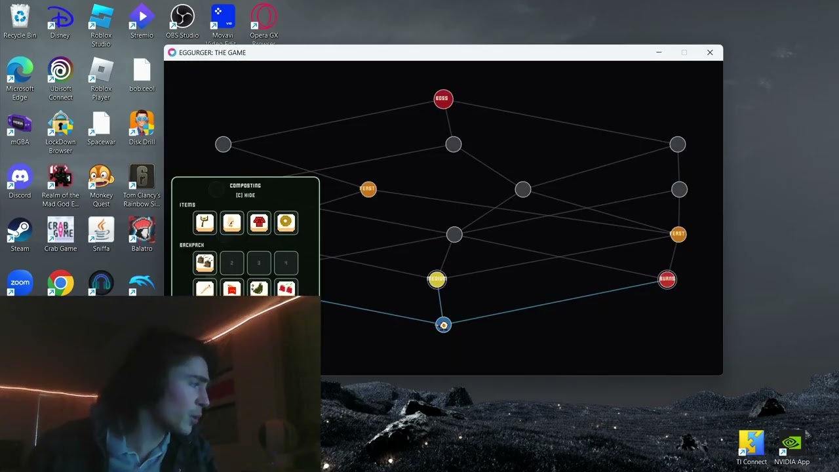
Task: Click the BACKPACK section label
Action: pyautogui.click(x=191, y=245)
